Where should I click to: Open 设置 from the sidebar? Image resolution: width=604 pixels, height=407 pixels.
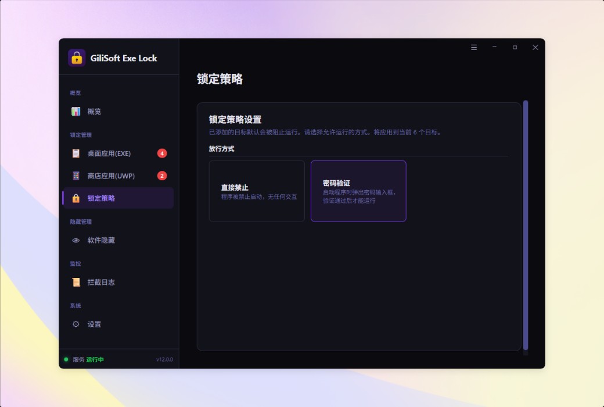[x=118, y=324]
